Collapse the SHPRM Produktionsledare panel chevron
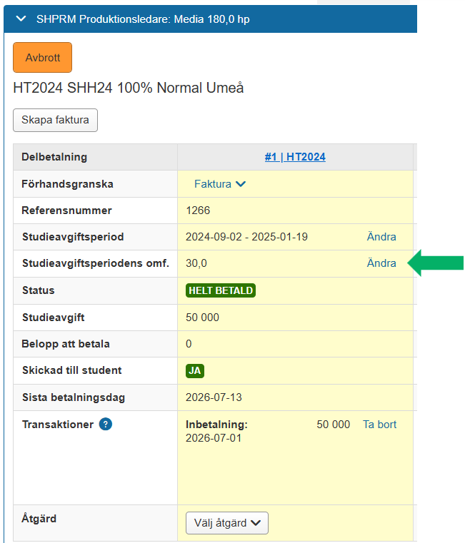The height and width of the screenshot is (543, 465). click(x=21, y=19)
